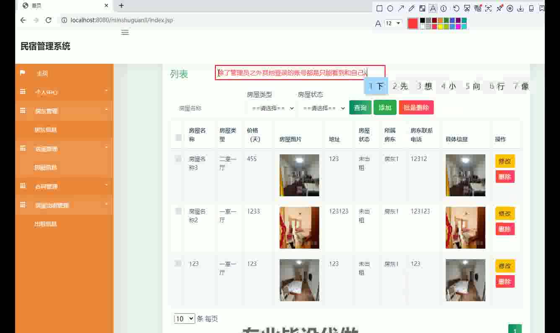Close the 首页 browser tab

tap(106, 6)
